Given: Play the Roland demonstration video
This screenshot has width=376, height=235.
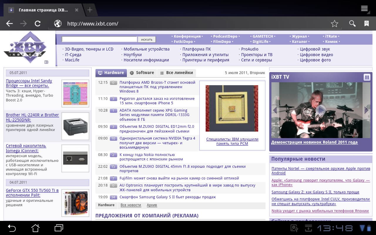Looking at the screenshot, I should tap(321, 110).
